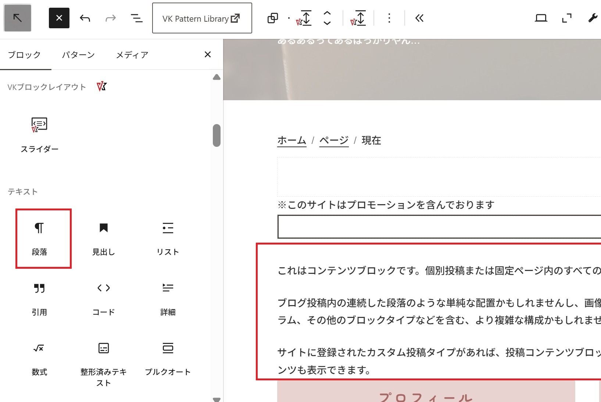Viewport: 601px width, 402px height.
Task: Open the ページ breadcrumb link
Action: pyautogui.click(x=334, y=140)
